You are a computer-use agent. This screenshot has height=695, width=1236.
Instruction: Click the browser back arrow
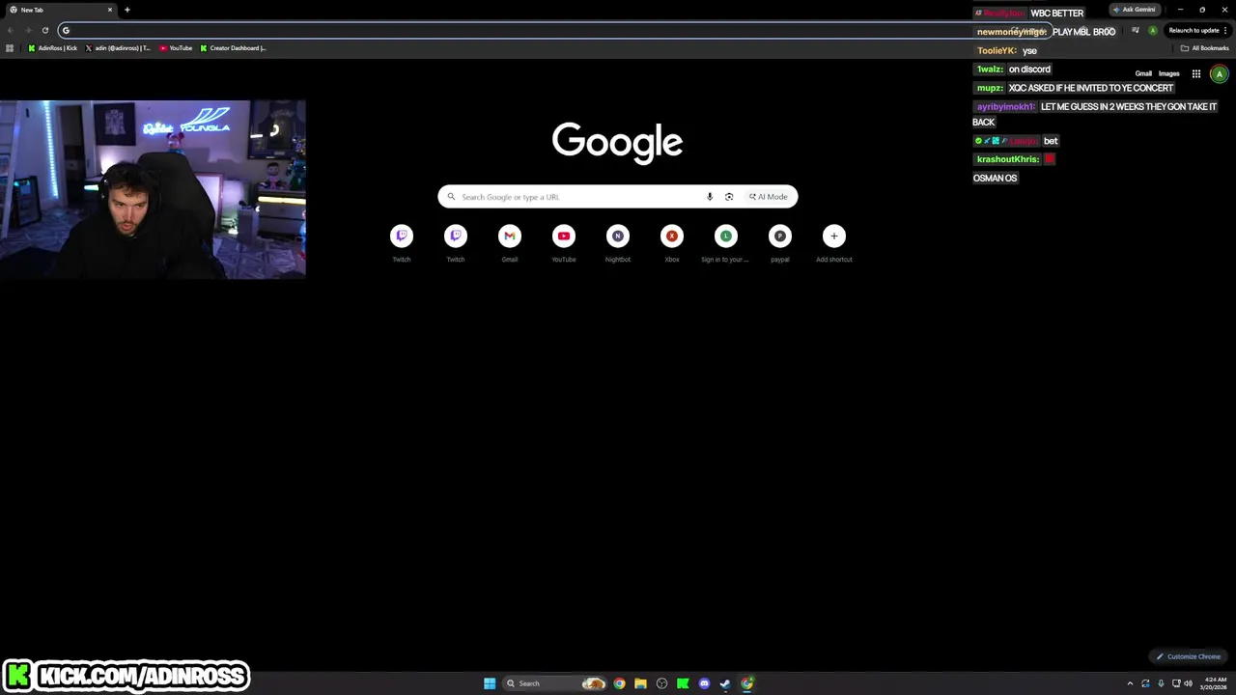click(10, 30)
